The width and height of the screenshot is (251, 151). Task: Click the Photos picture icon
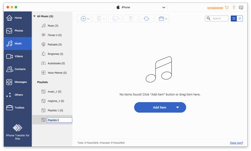coord(9,31)
